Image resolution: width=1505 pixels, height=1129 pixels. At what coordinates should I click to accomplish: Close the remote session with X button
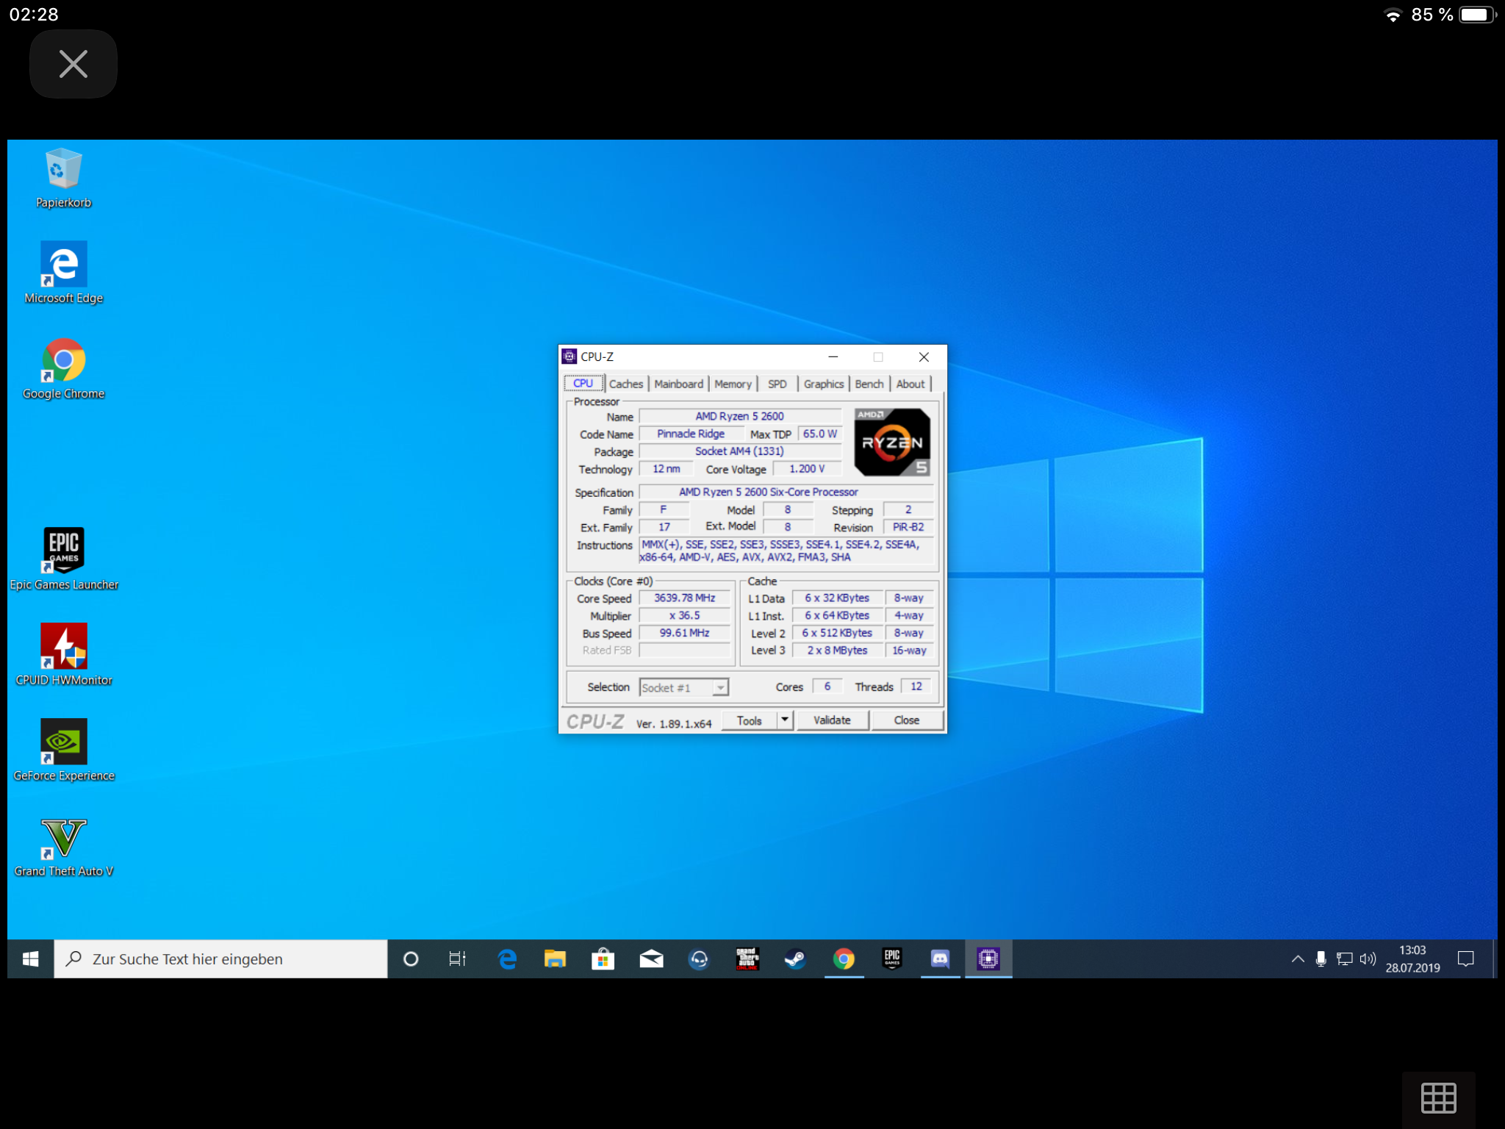[x=73, y=64]
